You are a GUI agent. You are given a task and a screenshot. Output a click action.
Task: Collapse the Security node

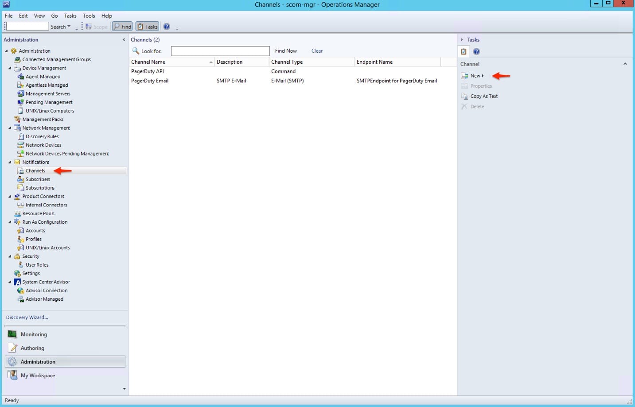(10, 256)
